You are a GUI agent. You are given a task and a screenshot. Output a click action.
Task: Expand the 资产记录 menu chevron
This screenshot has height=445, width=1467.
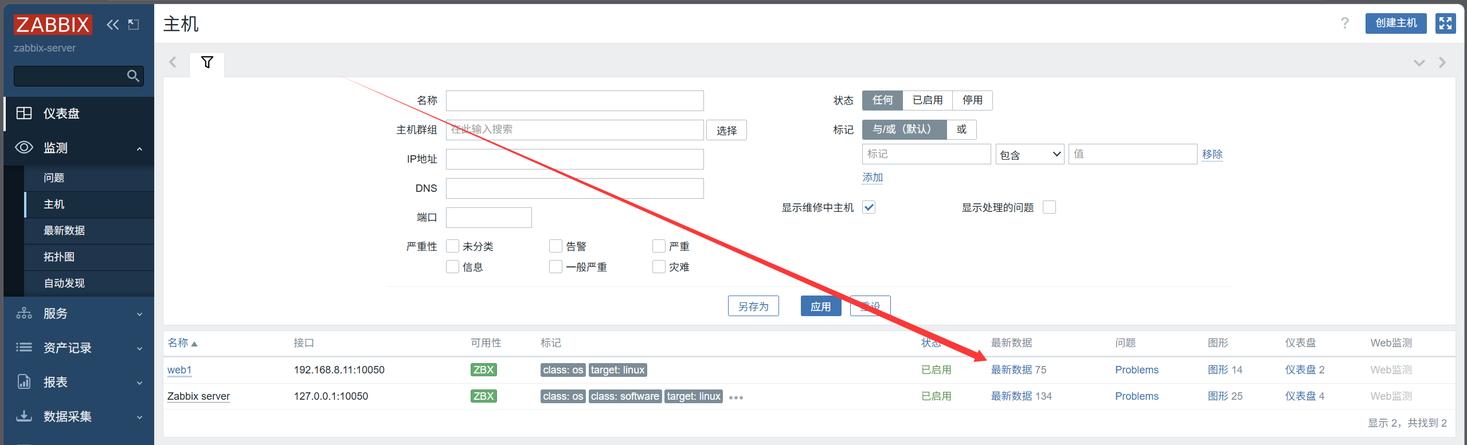coord(139,349)
